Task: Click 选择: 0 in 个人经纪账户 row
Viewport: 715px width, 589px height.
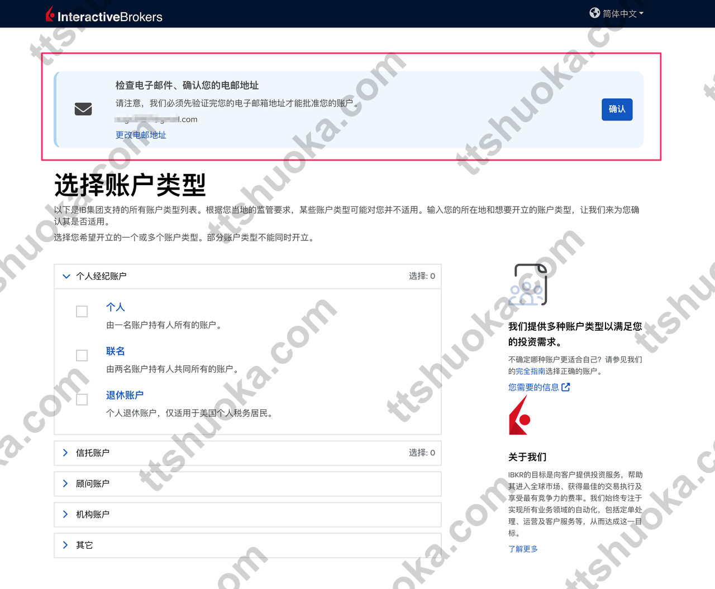Action: tap(422, 276)
